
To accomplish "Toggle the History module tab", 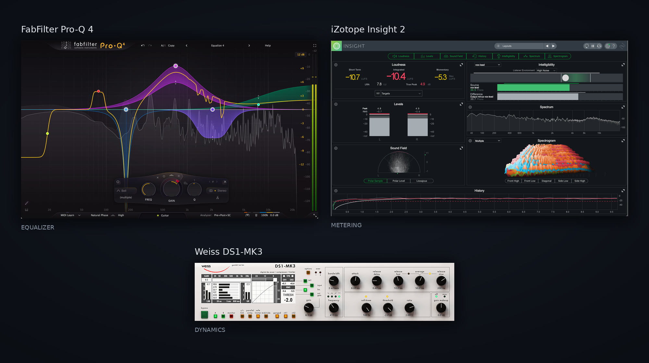I will (480, 56).
